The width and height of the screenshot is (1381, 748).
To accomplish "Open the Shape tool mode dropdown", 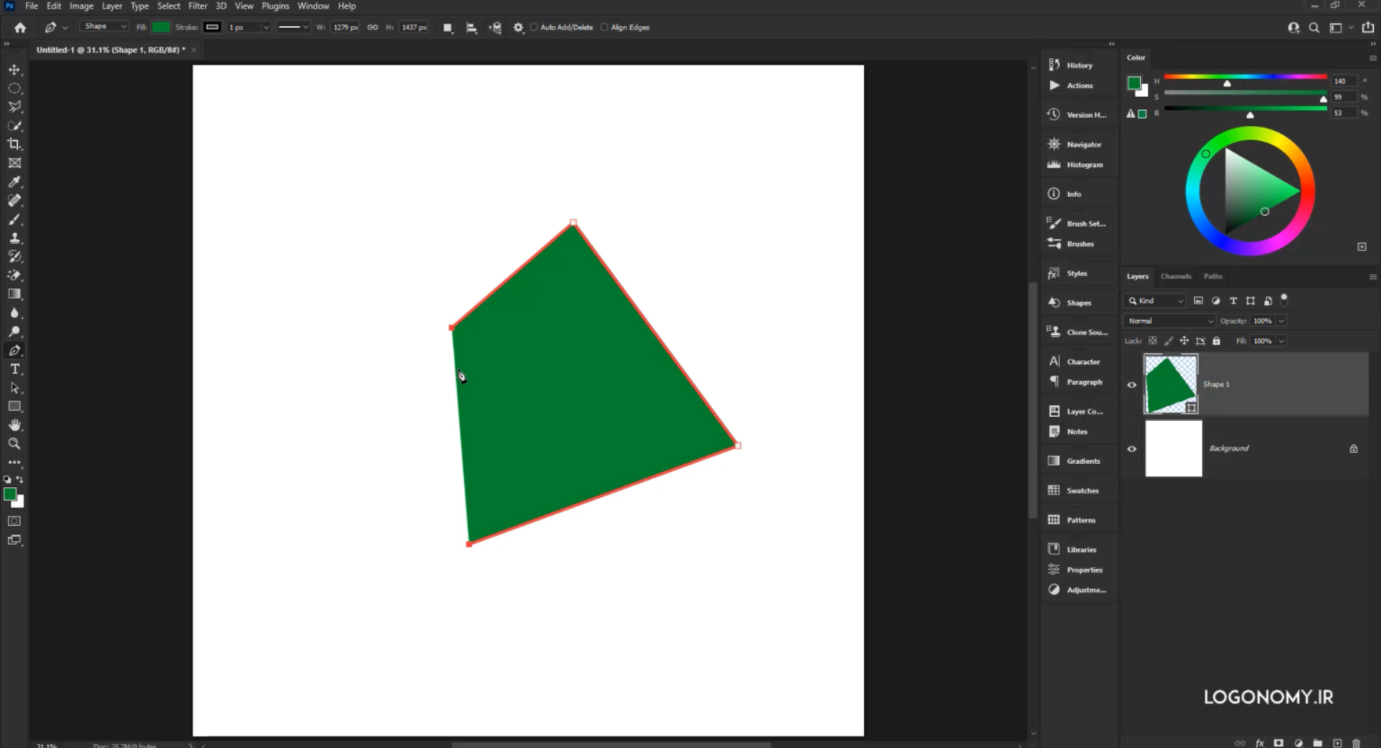I will [105, 27].
